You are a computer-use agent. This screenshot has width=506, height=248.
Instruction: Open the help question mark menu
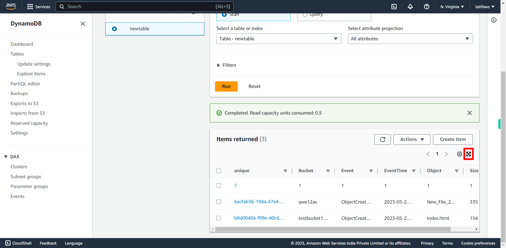pos(427,7)
